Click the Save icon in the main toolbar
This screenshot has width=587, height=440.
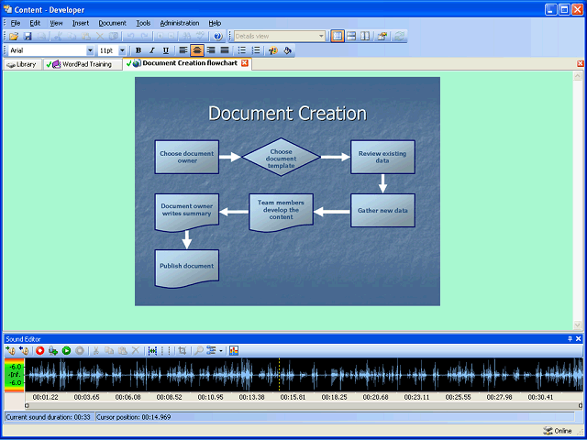pos(28,36)
